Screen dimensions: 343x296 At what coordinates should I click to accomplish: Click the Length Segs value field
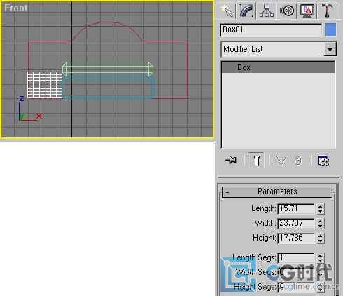(x=296, y=257)
